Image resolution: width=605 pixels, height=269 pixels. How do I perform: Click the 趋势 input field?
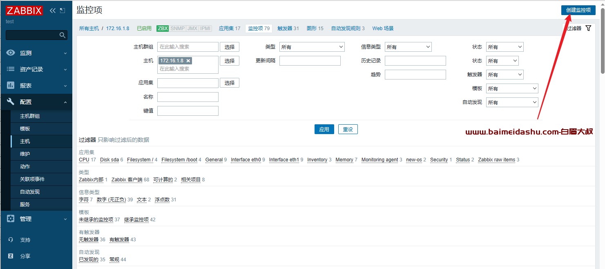point(415,75)
